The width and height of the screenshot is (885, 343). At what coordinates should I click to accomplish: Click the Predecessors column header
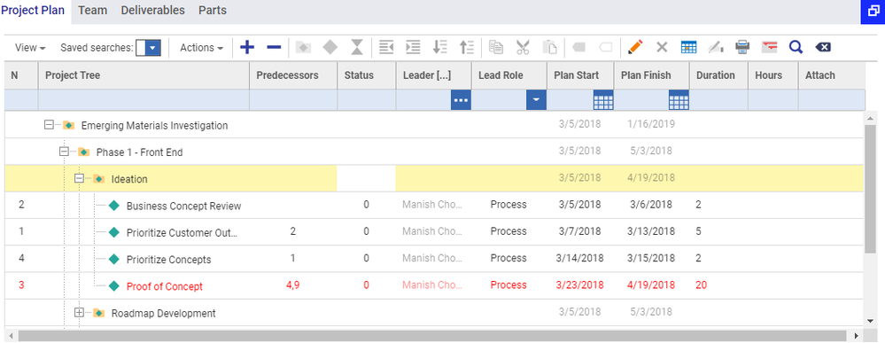(x=293, y=75)
